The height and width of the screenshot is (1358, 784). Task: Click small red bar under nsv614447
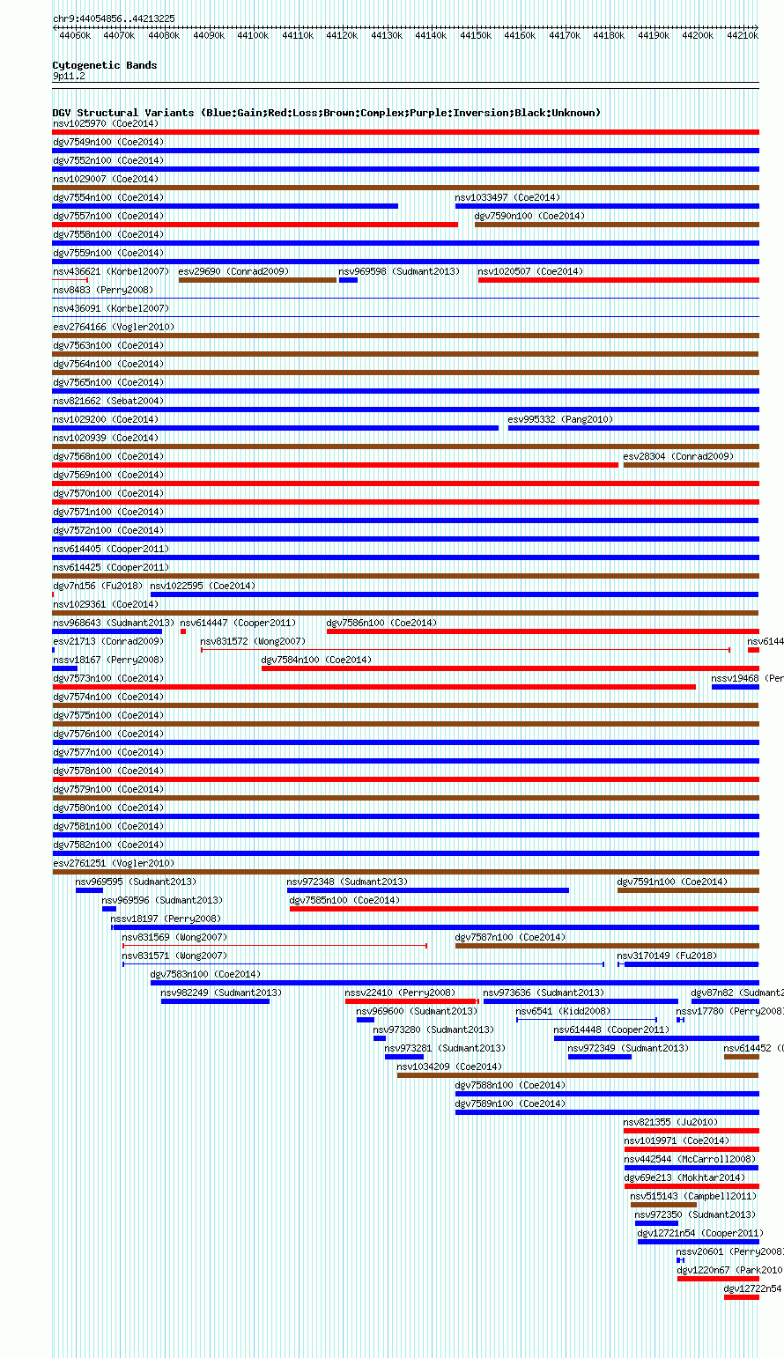[x=183, y=631]
